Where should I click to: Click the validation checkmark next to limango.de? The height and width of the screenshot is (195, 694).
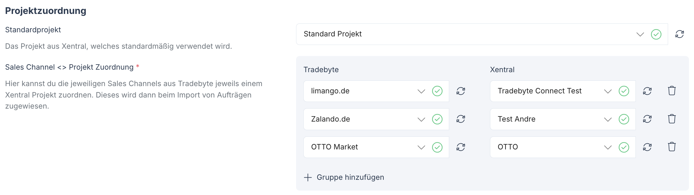tap(437, 91)
